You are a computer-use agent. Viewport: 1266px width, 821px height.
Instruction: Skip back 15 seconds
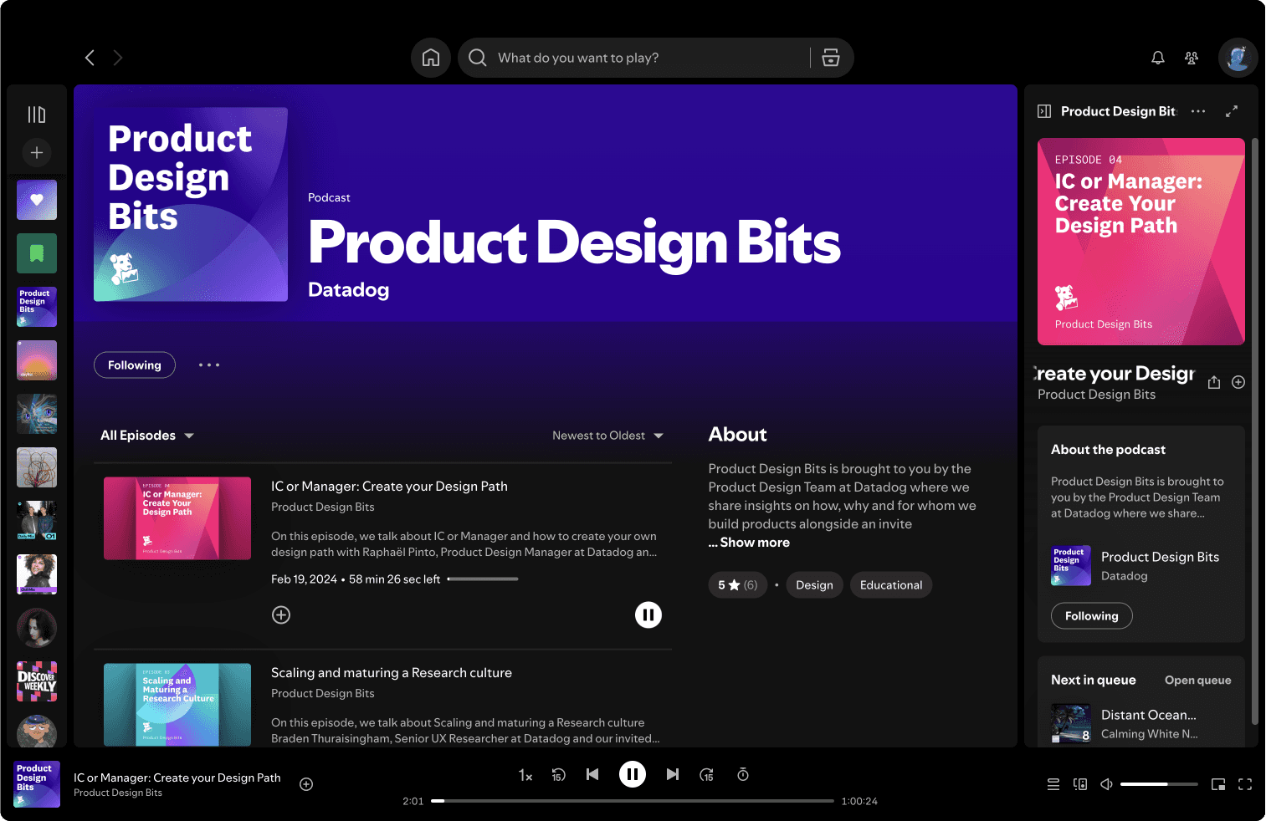(x=559, y=775)
